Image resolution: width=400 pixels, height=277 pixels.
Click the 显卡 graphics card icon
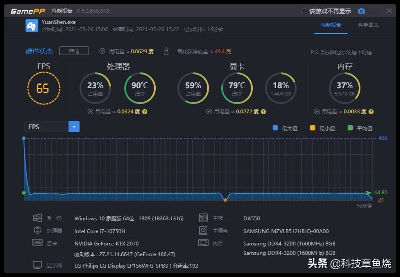point(37,243)
